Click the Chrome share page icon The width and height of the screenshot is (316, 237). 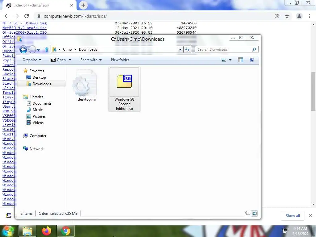[277, 16]
